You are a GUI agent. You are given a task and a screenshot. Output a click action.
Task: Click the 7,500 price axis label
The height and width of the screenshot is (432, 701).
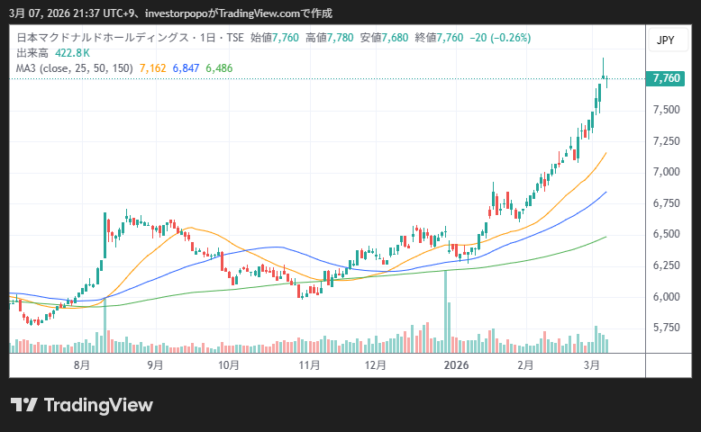tap(666, 110)
